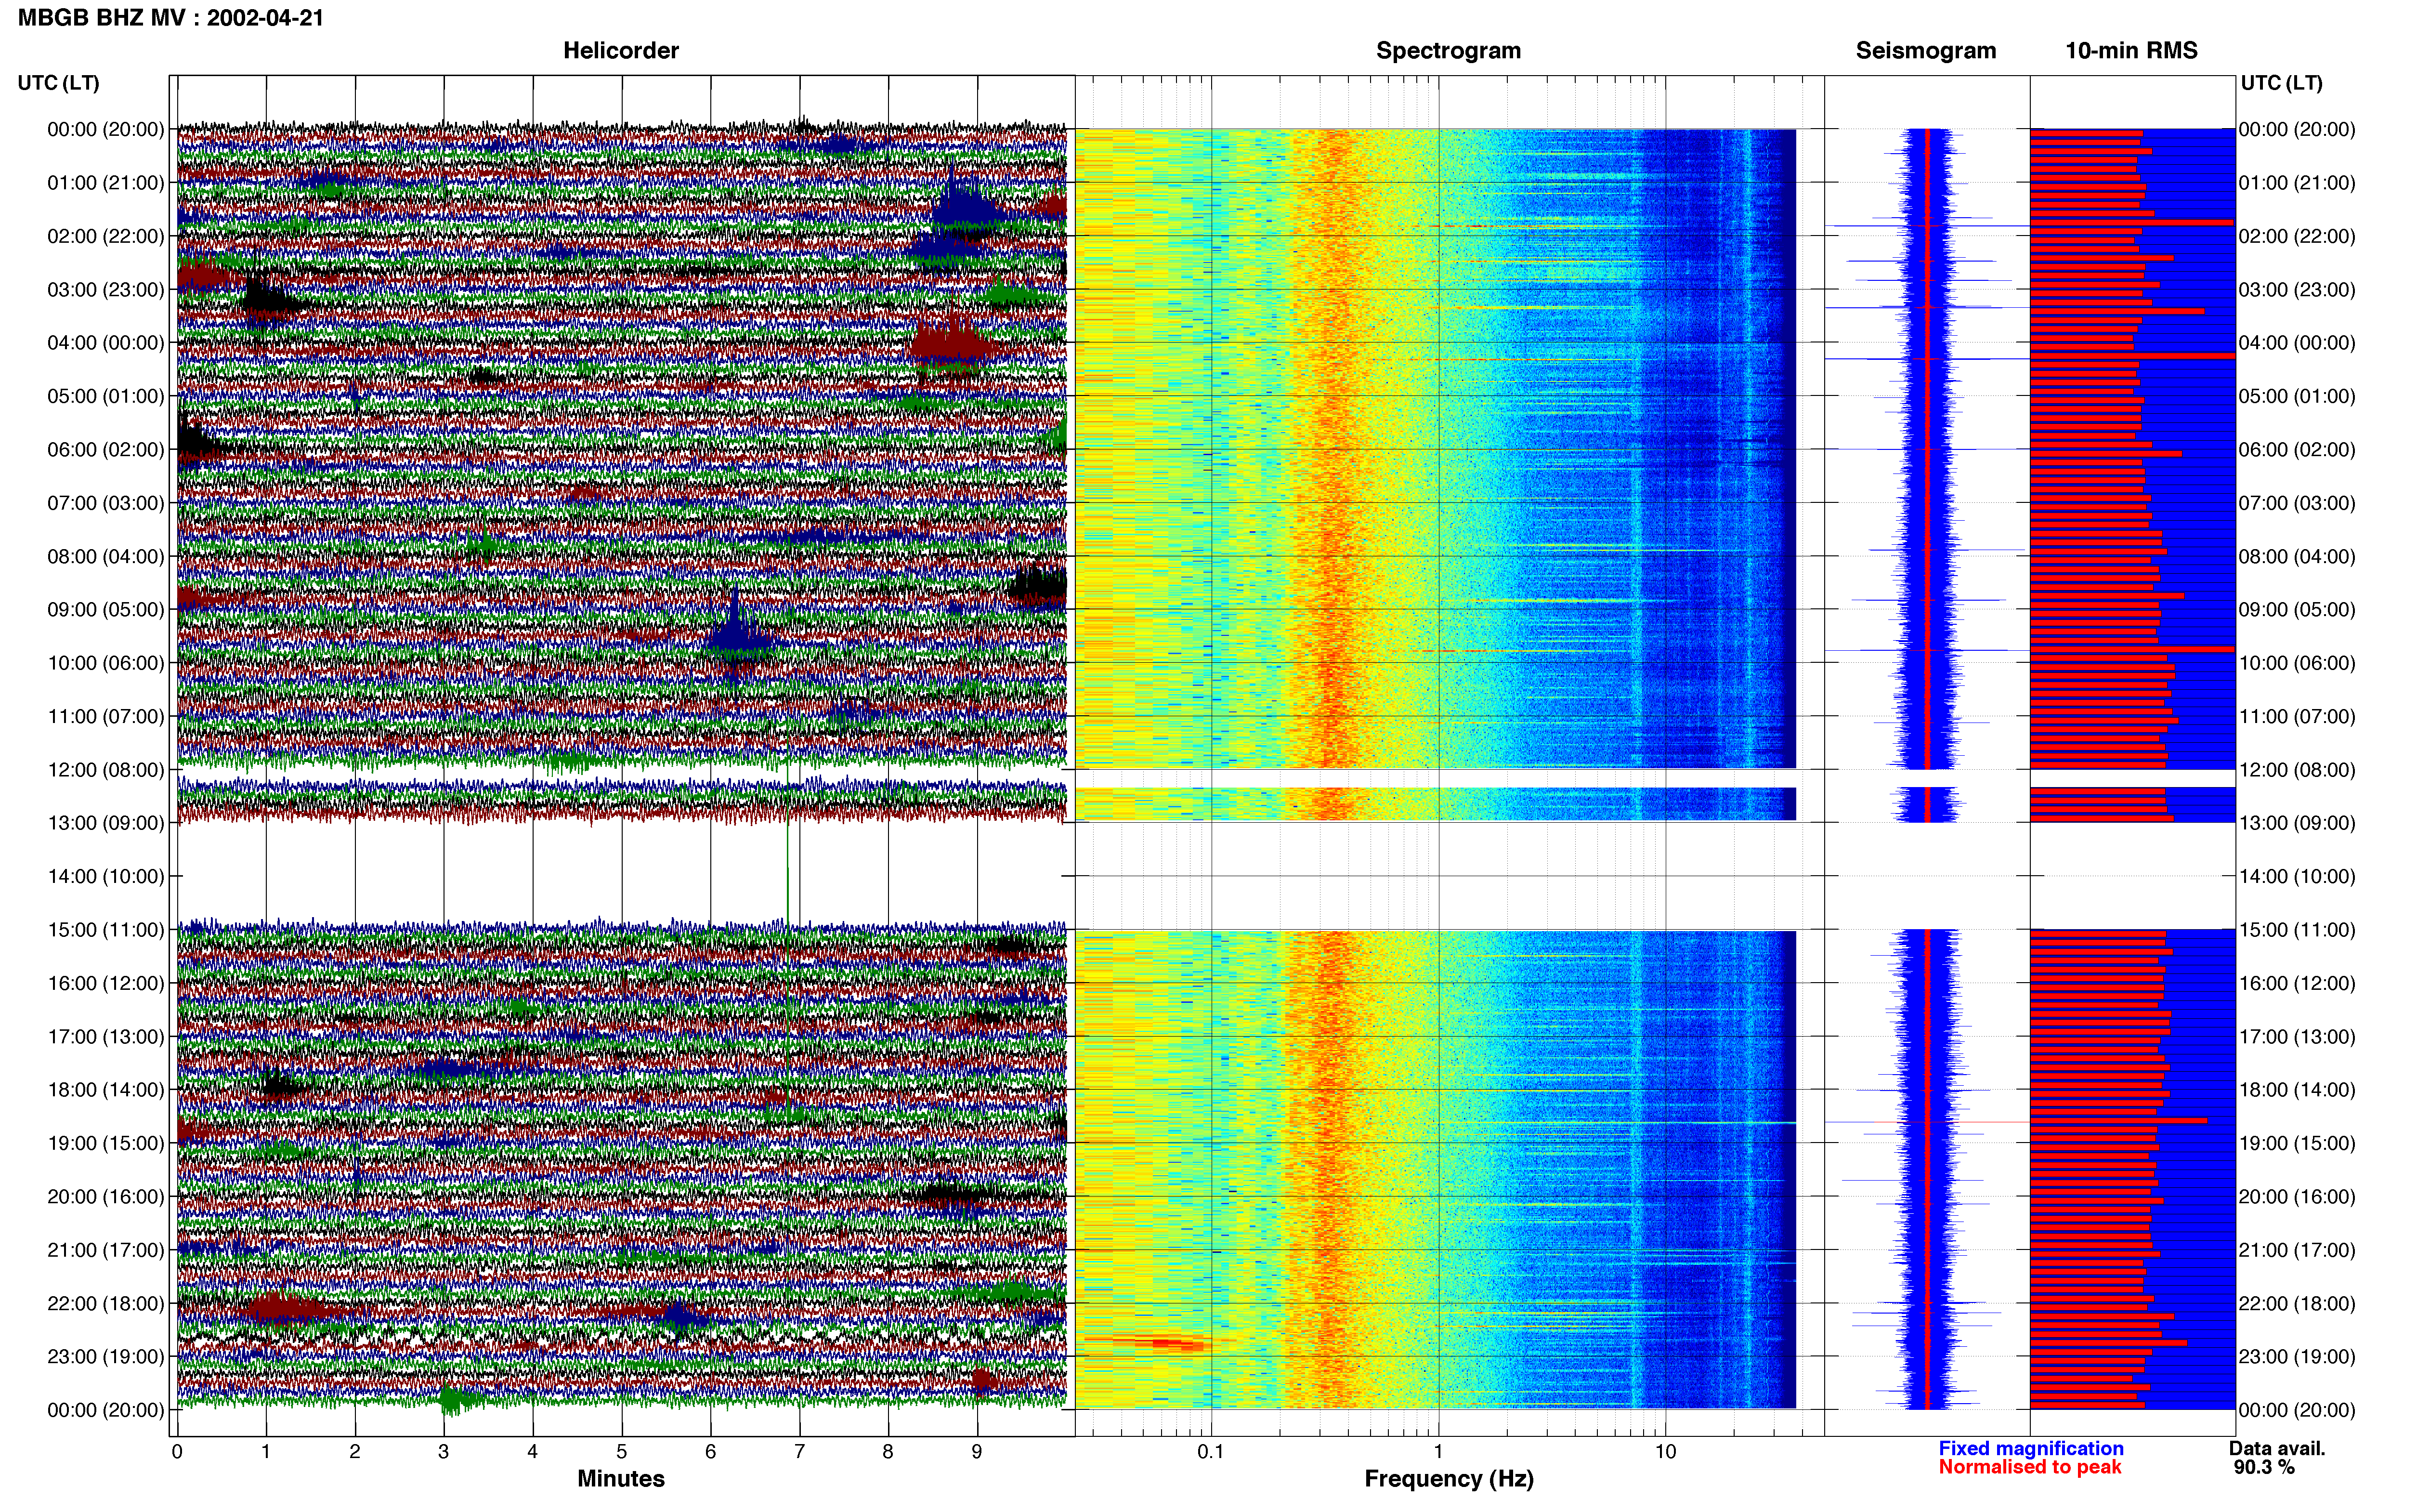Click the 'Helicorder' panel heading

pos(621,51)
